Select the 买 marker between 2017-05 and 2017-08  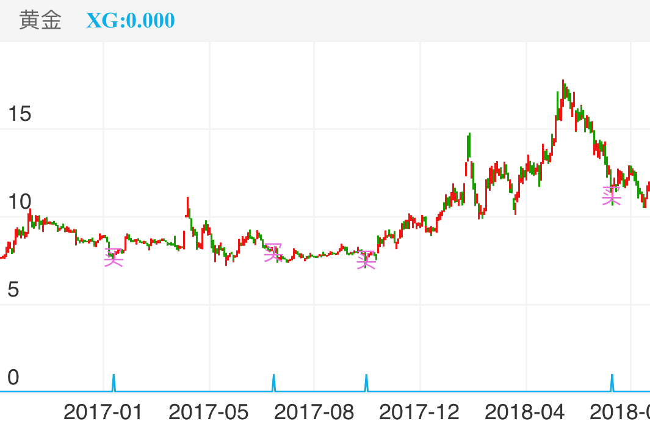pyautogui.click(x=273, y=252)
